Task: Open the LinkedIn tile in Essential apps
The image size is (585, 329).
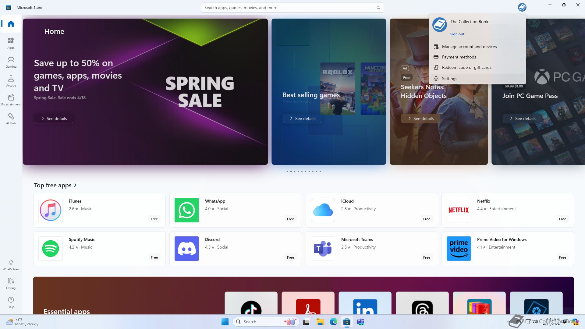Action: tap(365, 303)
